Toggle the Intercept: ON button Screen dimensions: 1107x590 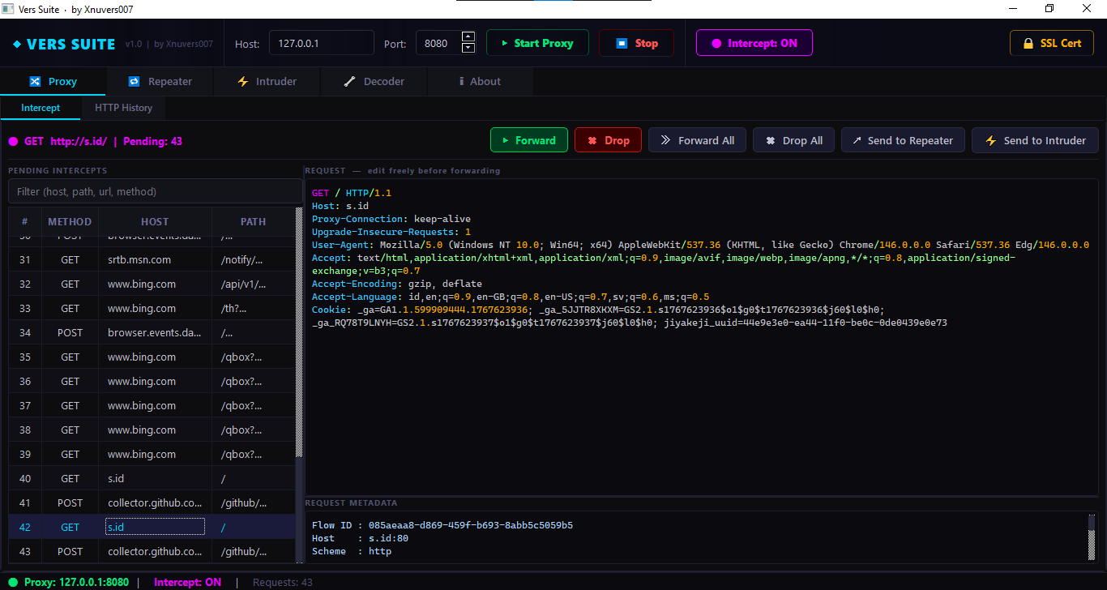pyautogui.click(x=754, y=42)
